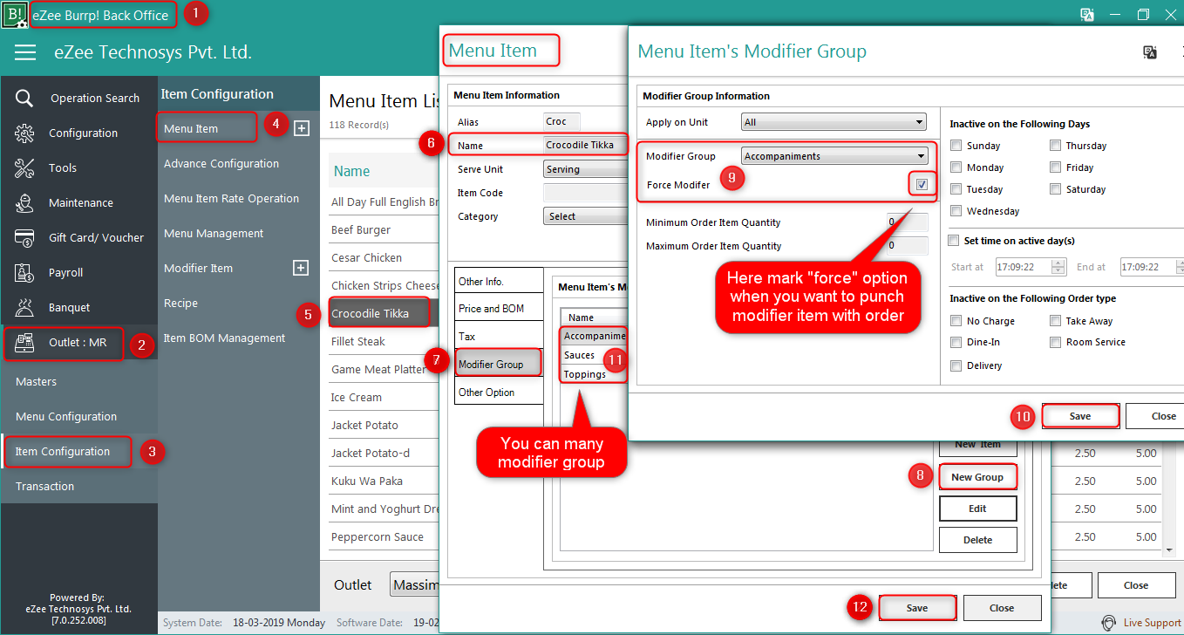Check Friday as inactive day
The height and width of the screenshot is (635, 1184).
tap(1056, 167)
